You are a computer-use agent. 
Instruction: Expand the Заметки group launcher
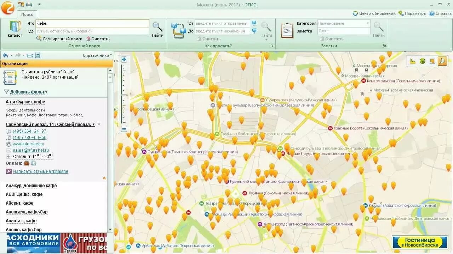pyautogui.click(x=384, y=46)
